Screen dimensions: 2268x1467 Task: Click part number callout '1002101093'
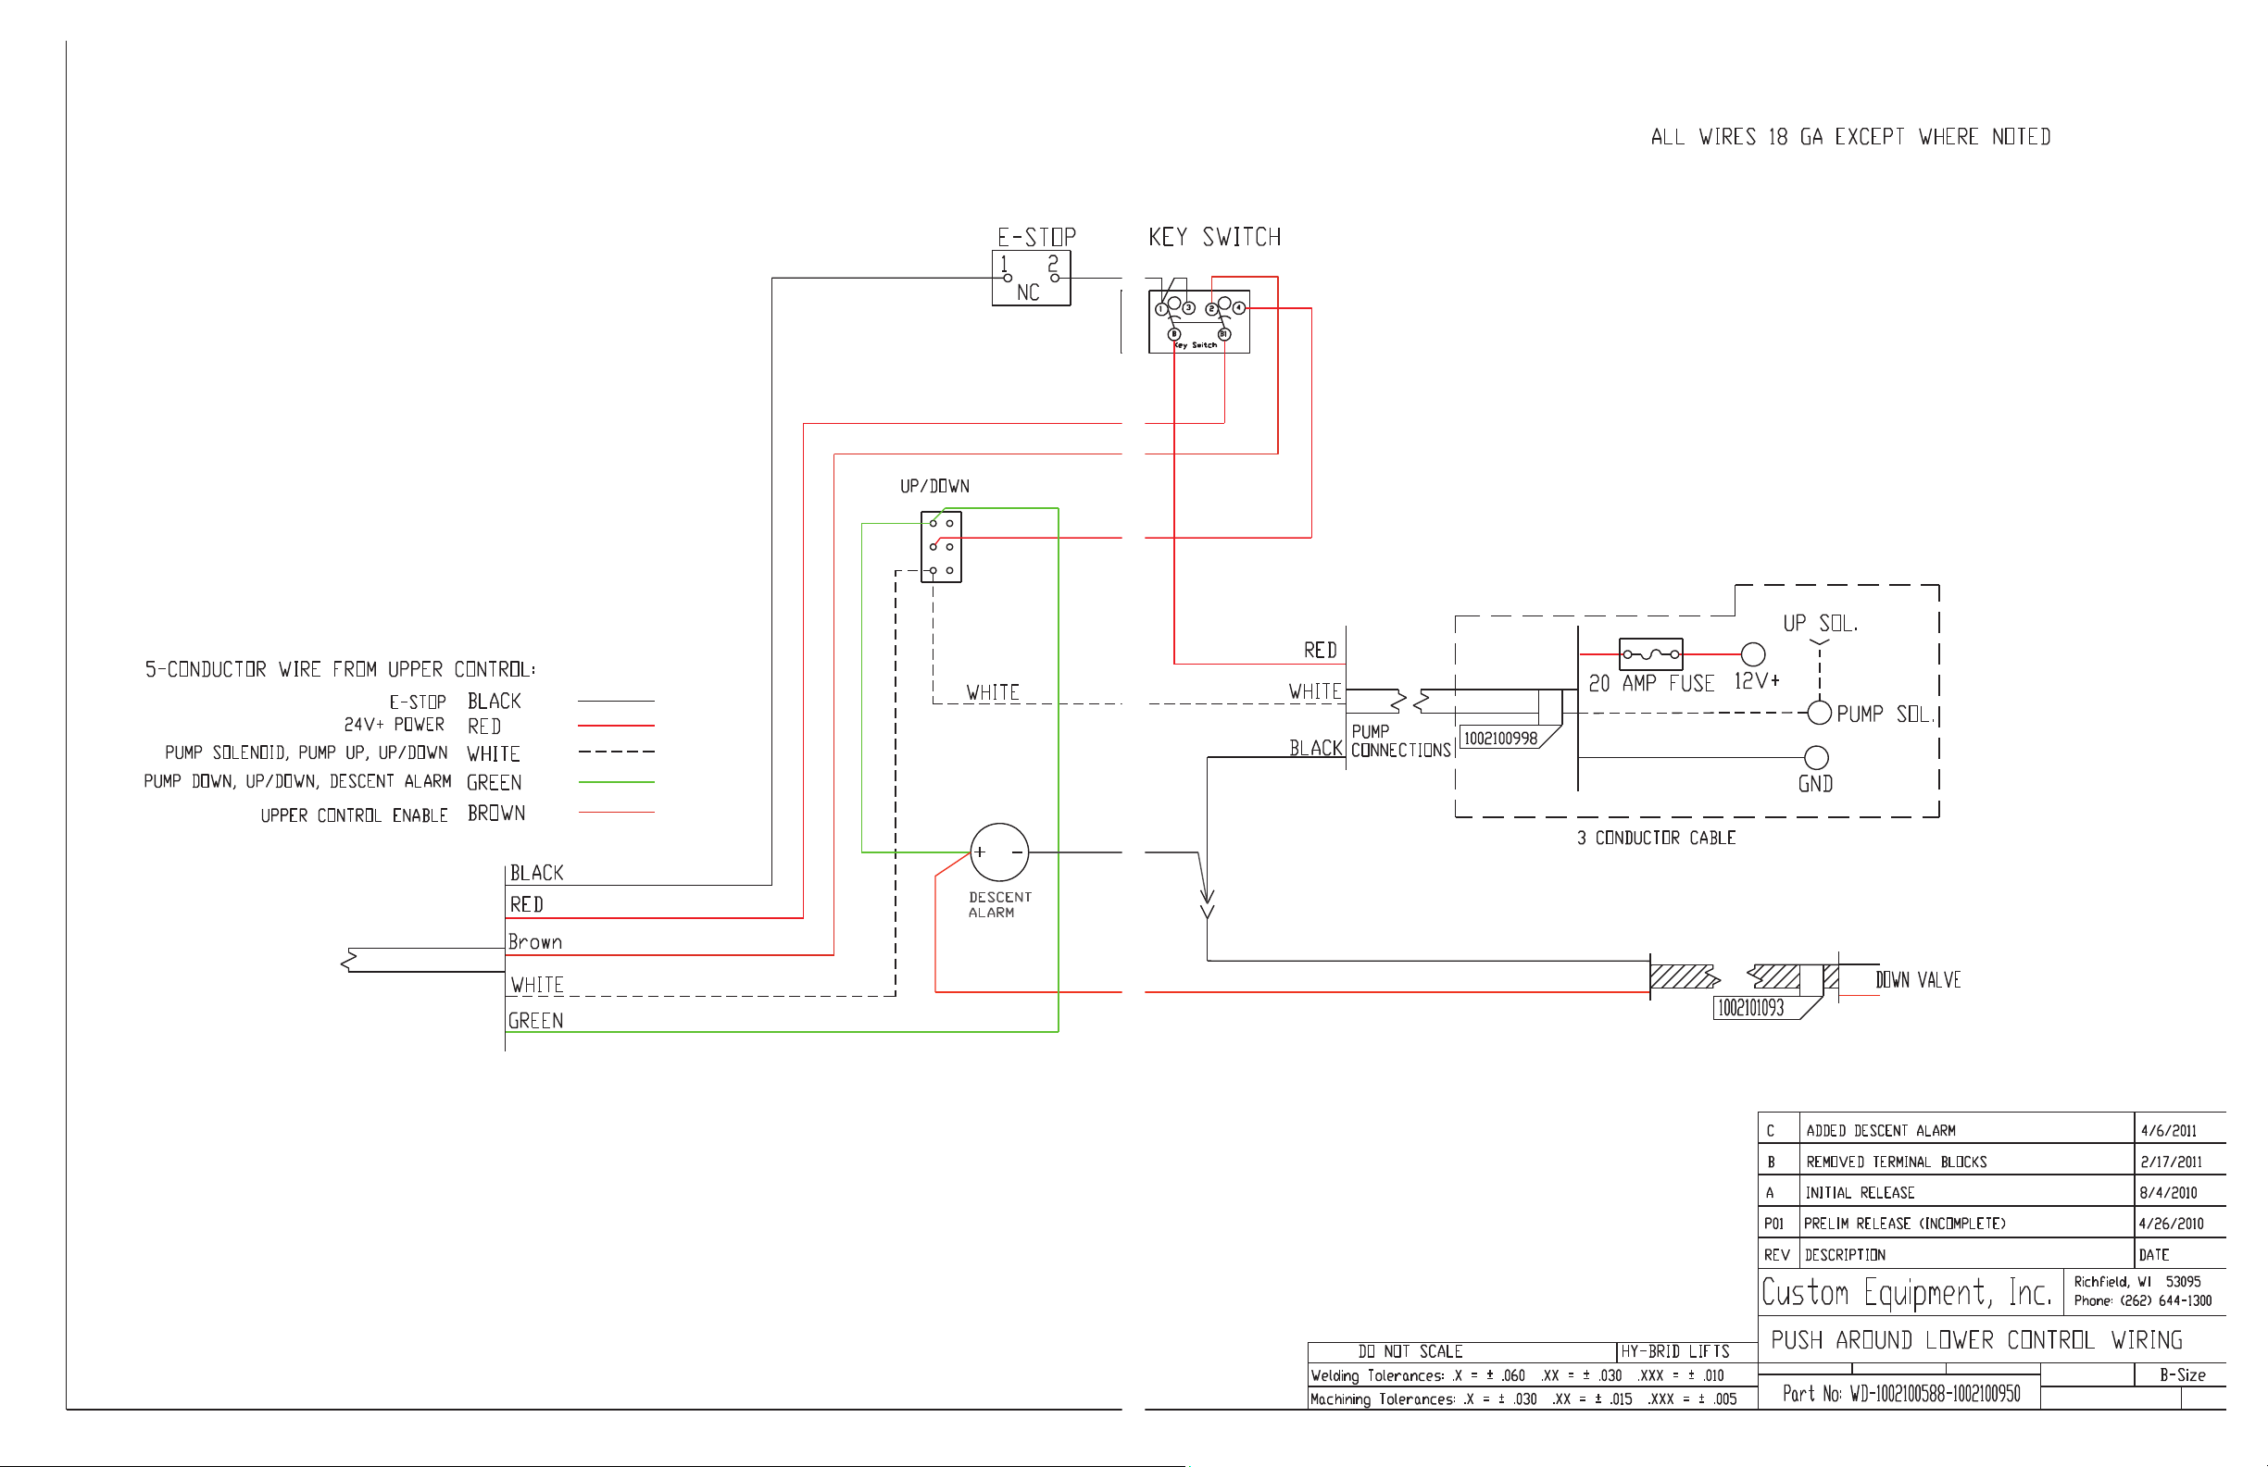[1750, 1007]
